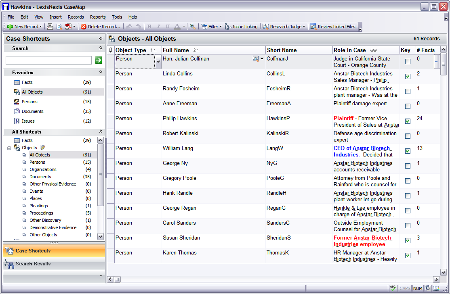The height and width of the screenshot is (294, 450).
Task: Click the paperclip attachment column header
Action: (111, 50)
